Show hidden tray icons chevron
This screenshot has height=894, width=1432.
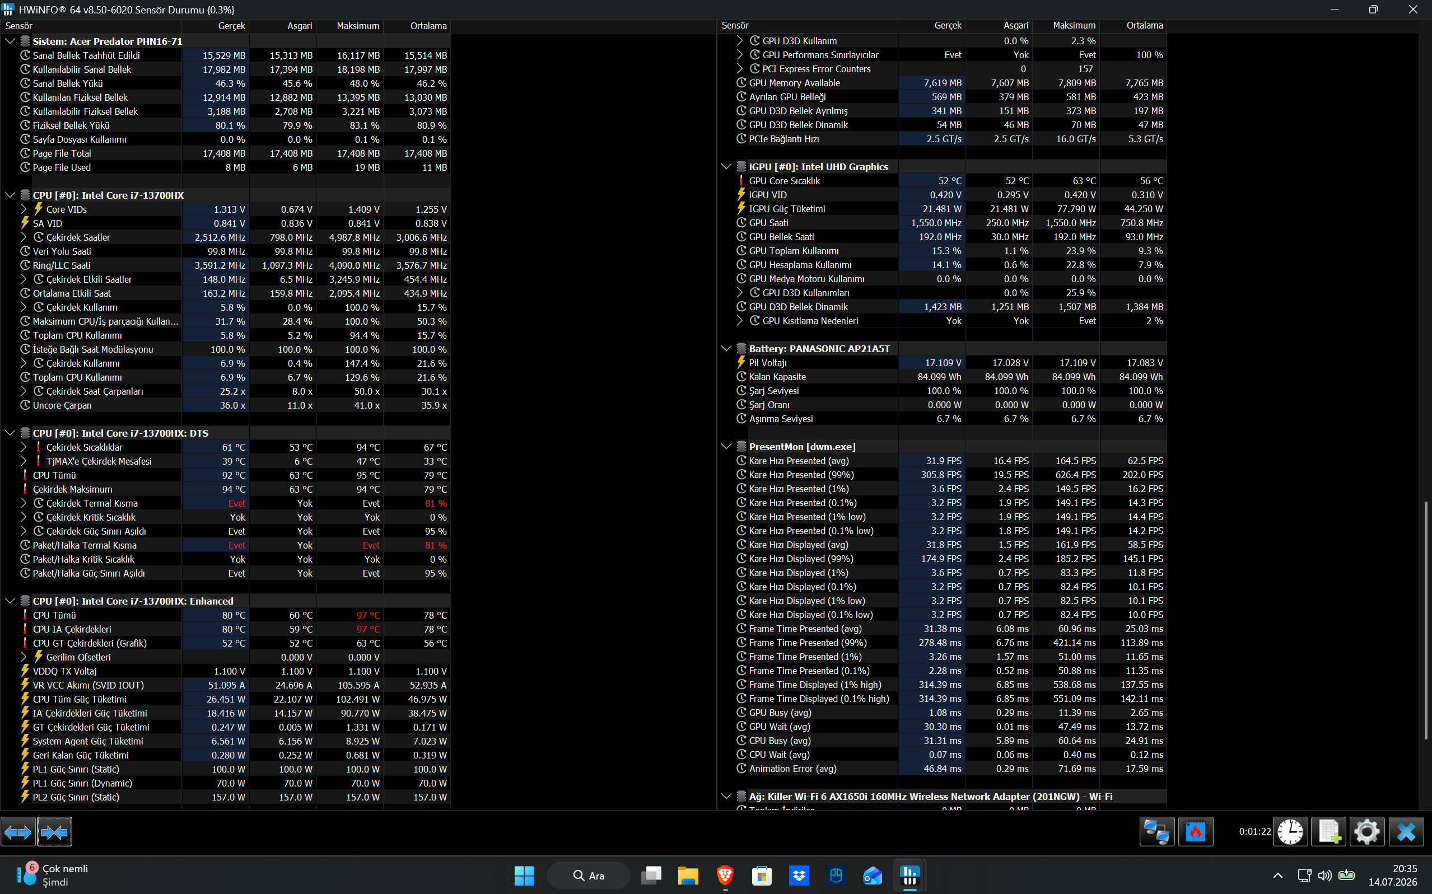click(x=1277, y=876)
